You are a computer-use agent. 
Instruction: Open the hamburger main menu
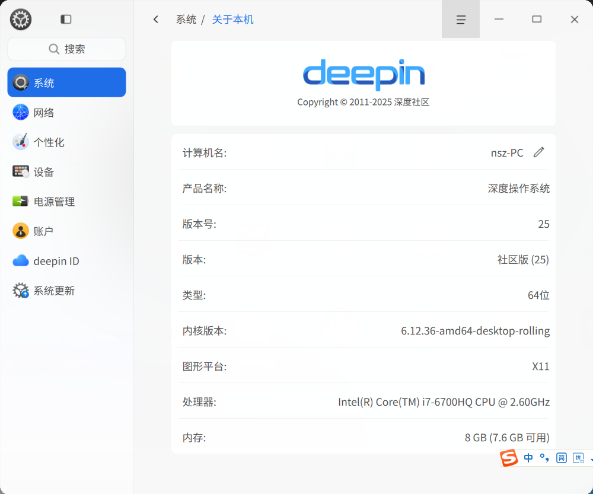point(461,20)
